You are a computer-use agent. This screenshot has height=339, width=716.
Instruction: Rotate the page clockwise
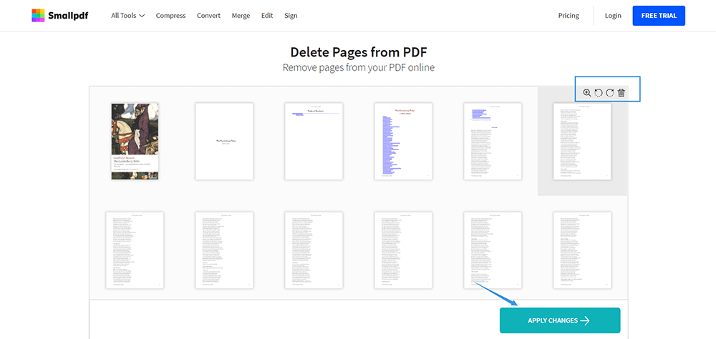(610, 93)
